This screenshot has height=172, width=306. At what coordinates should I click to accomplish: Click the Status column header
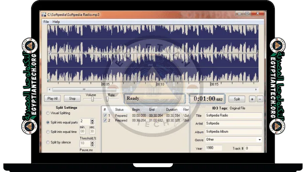119,110
